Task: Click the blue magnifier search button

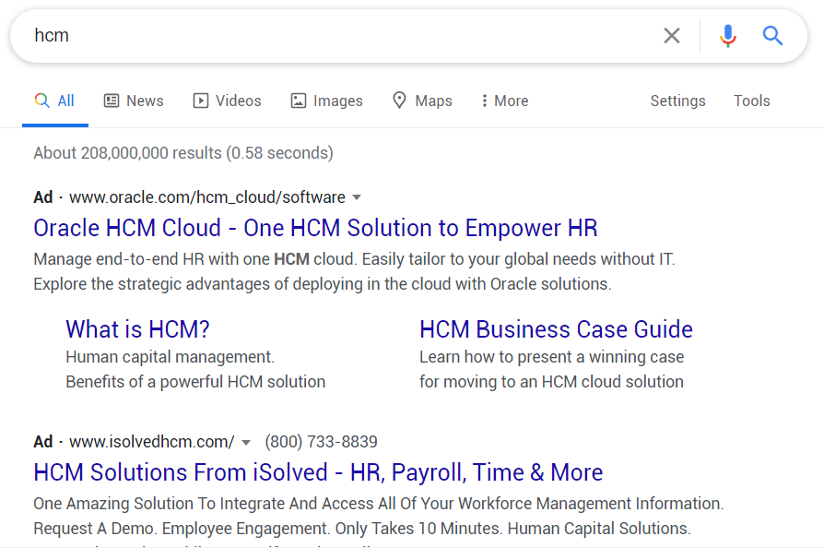Action: click(x=772, y=36)
